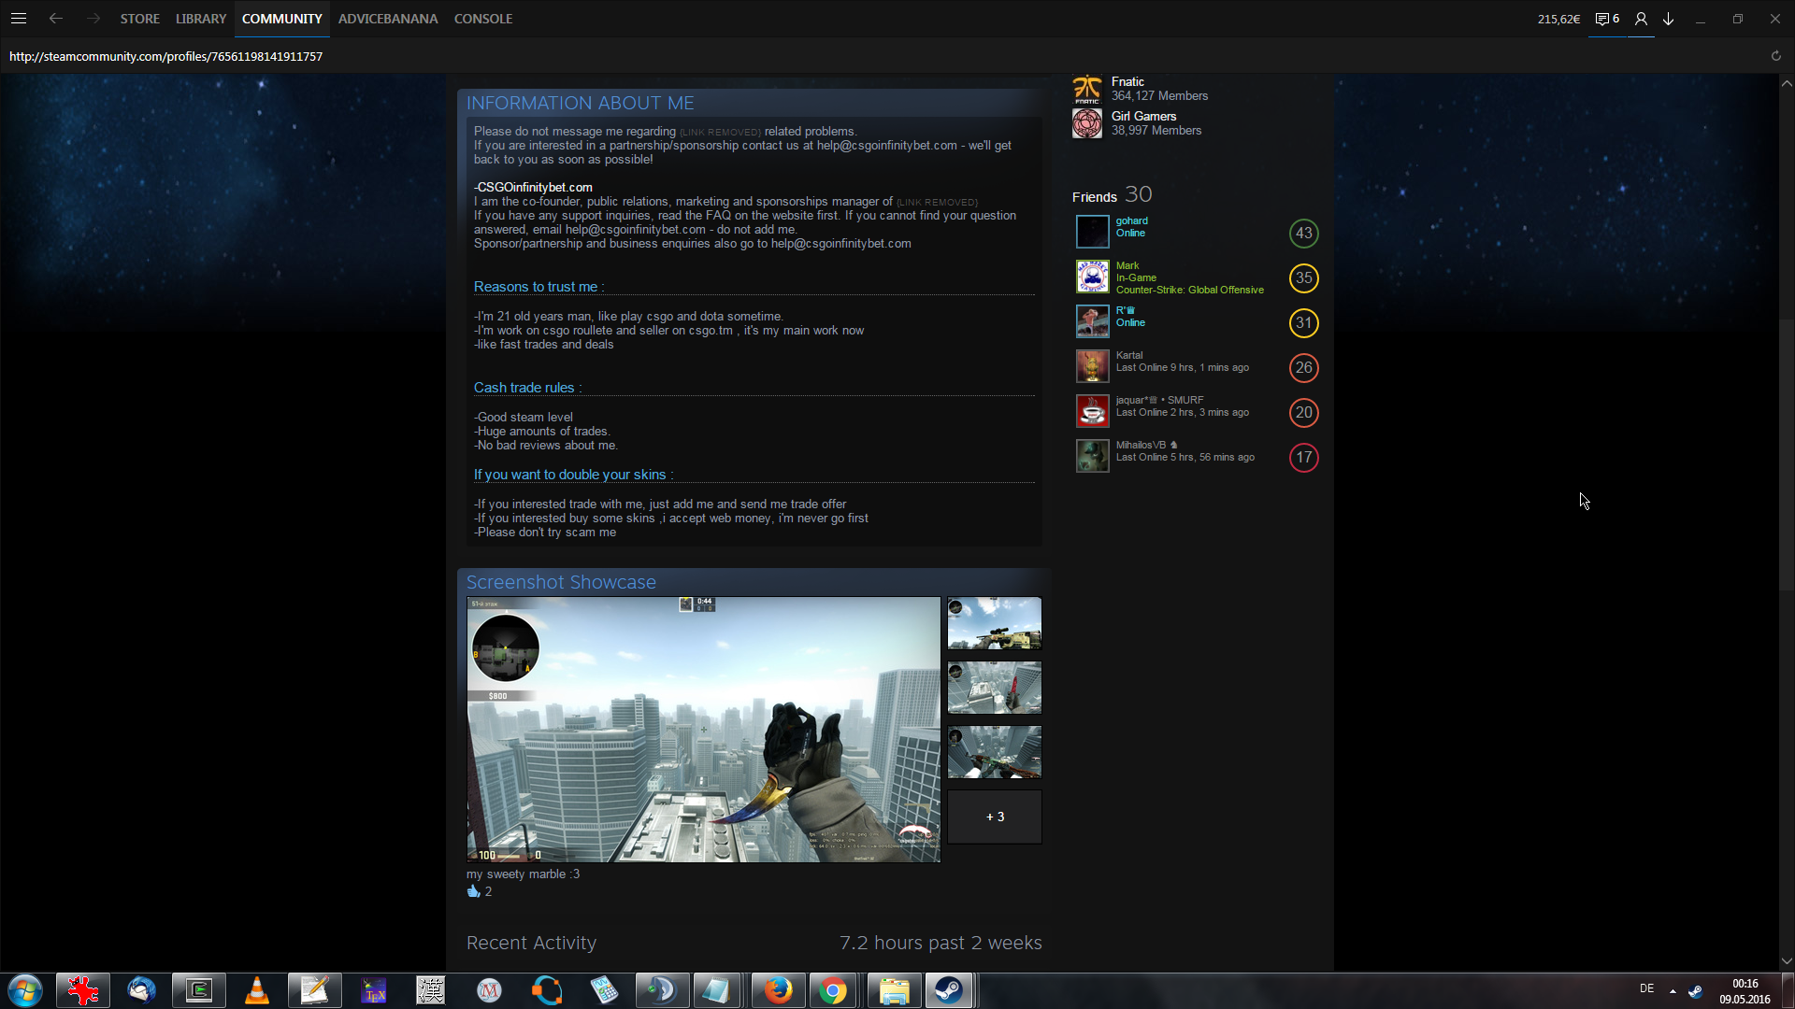This screenshot has width=1795, height=1009.
Task: Open friend gohard's profile
Action: pyautogui.click(x=1131, y=221)
